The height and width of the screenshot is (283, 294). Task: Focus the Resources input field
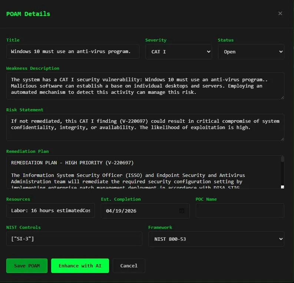pyautogui.click(x=51, y=210)
